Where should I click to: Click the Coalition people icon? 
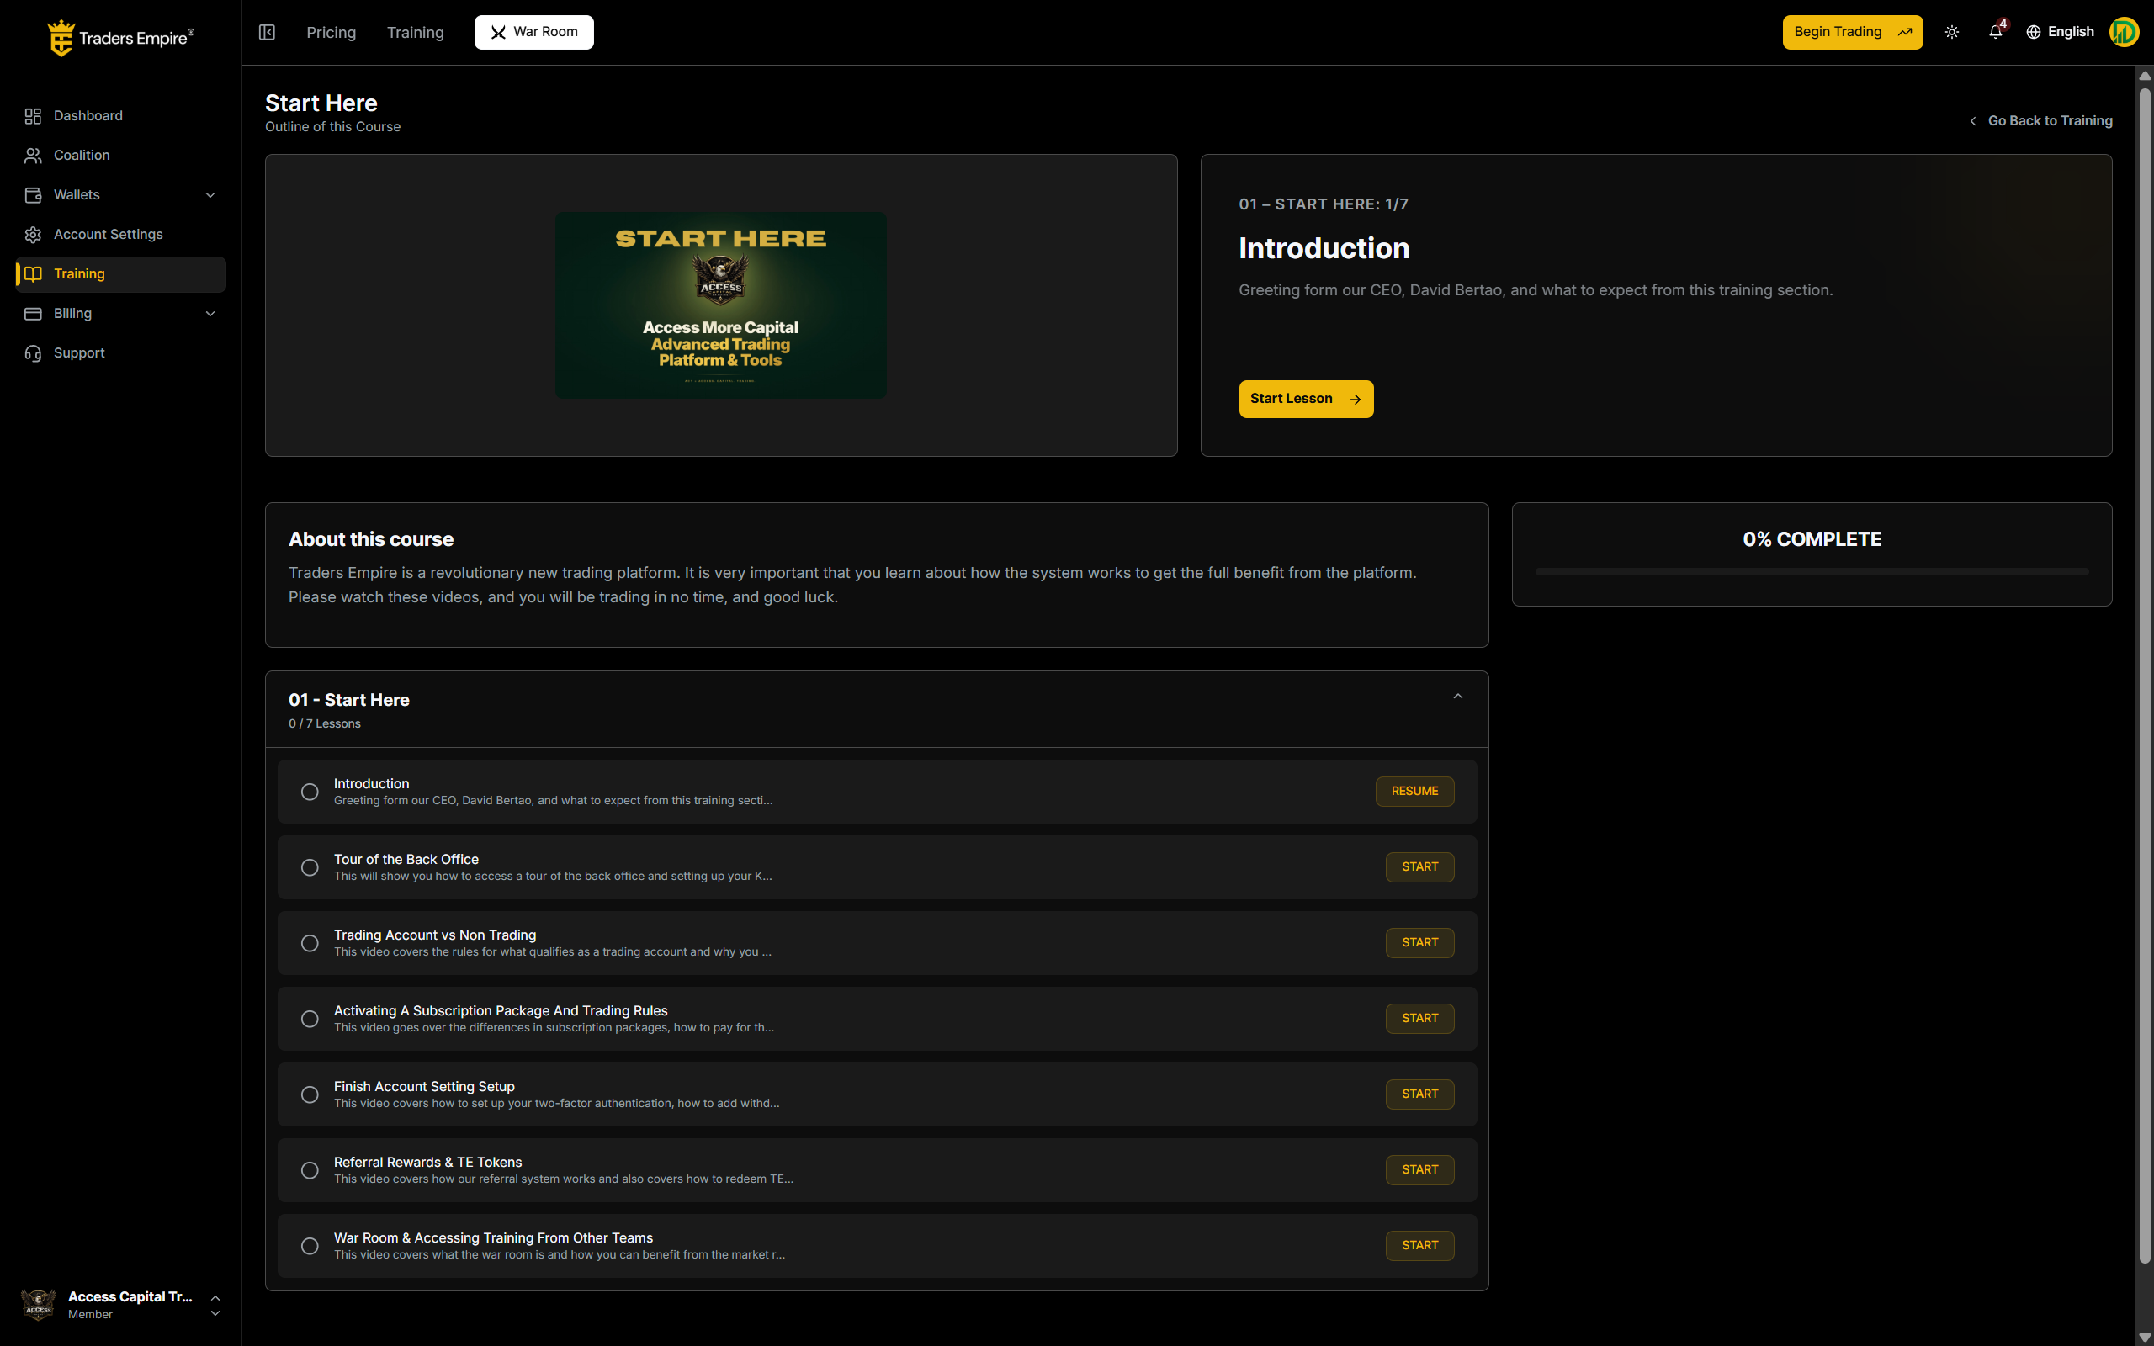tap(33, 155)
